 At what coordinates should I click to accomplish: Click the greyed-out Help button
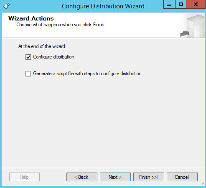point(24,177)
